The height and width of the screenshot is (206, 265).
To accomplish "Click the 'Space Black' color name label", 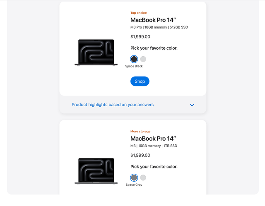I will click(134, 66).
